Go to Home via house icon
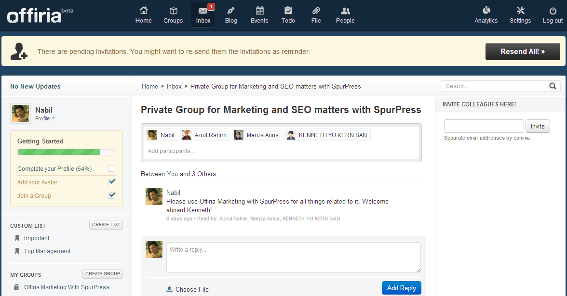The image size is (567, 296). pyautogui.click(x=144, y=11)
